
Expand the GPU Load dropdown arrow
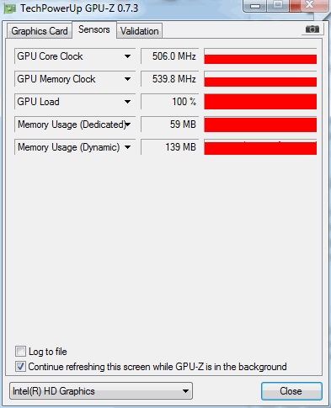[x=127, y=102]
